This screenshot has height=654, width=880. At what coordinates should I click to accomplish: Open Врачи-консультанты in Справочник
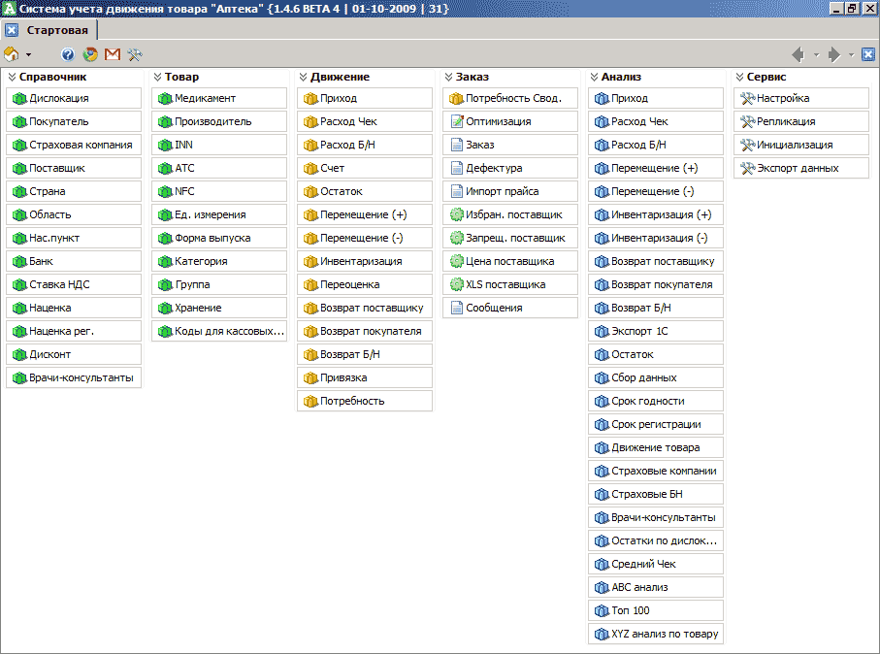[x=74, y=377]
